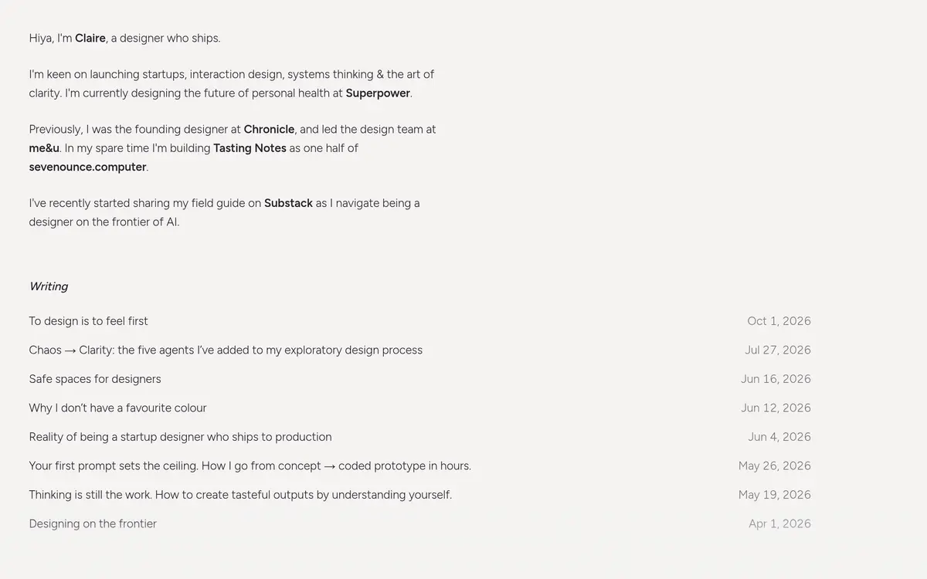Open 'Thinking is still the work' article
927x579 pixels.
[241, 495]
